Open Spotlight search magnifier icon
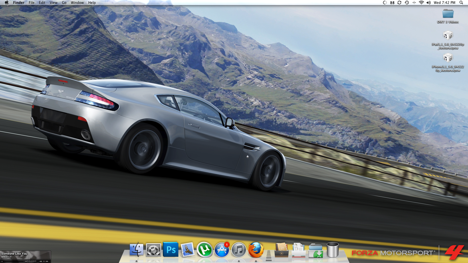Image resolution: width=468 pixels, height=263 pixels. (x=461, y=3)
